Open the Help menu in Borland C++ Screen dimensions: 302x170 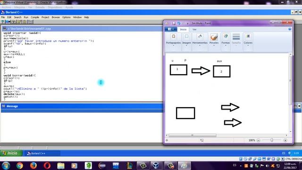click(86, 17)
